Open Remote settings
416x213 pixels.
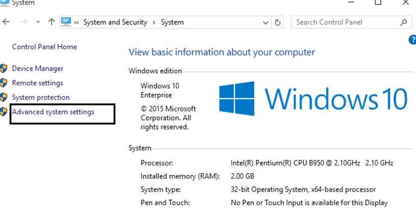click(x=38, y=83)
